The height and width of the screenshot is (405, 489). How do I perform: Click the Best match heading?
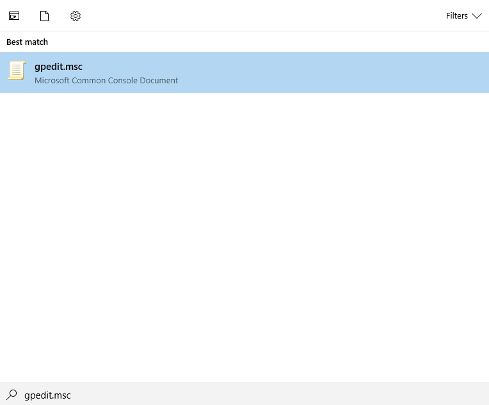point(27,42)
